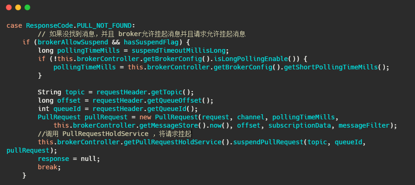The image size is (415, 185).
Task: Click the break keyword
Action: 48,167
